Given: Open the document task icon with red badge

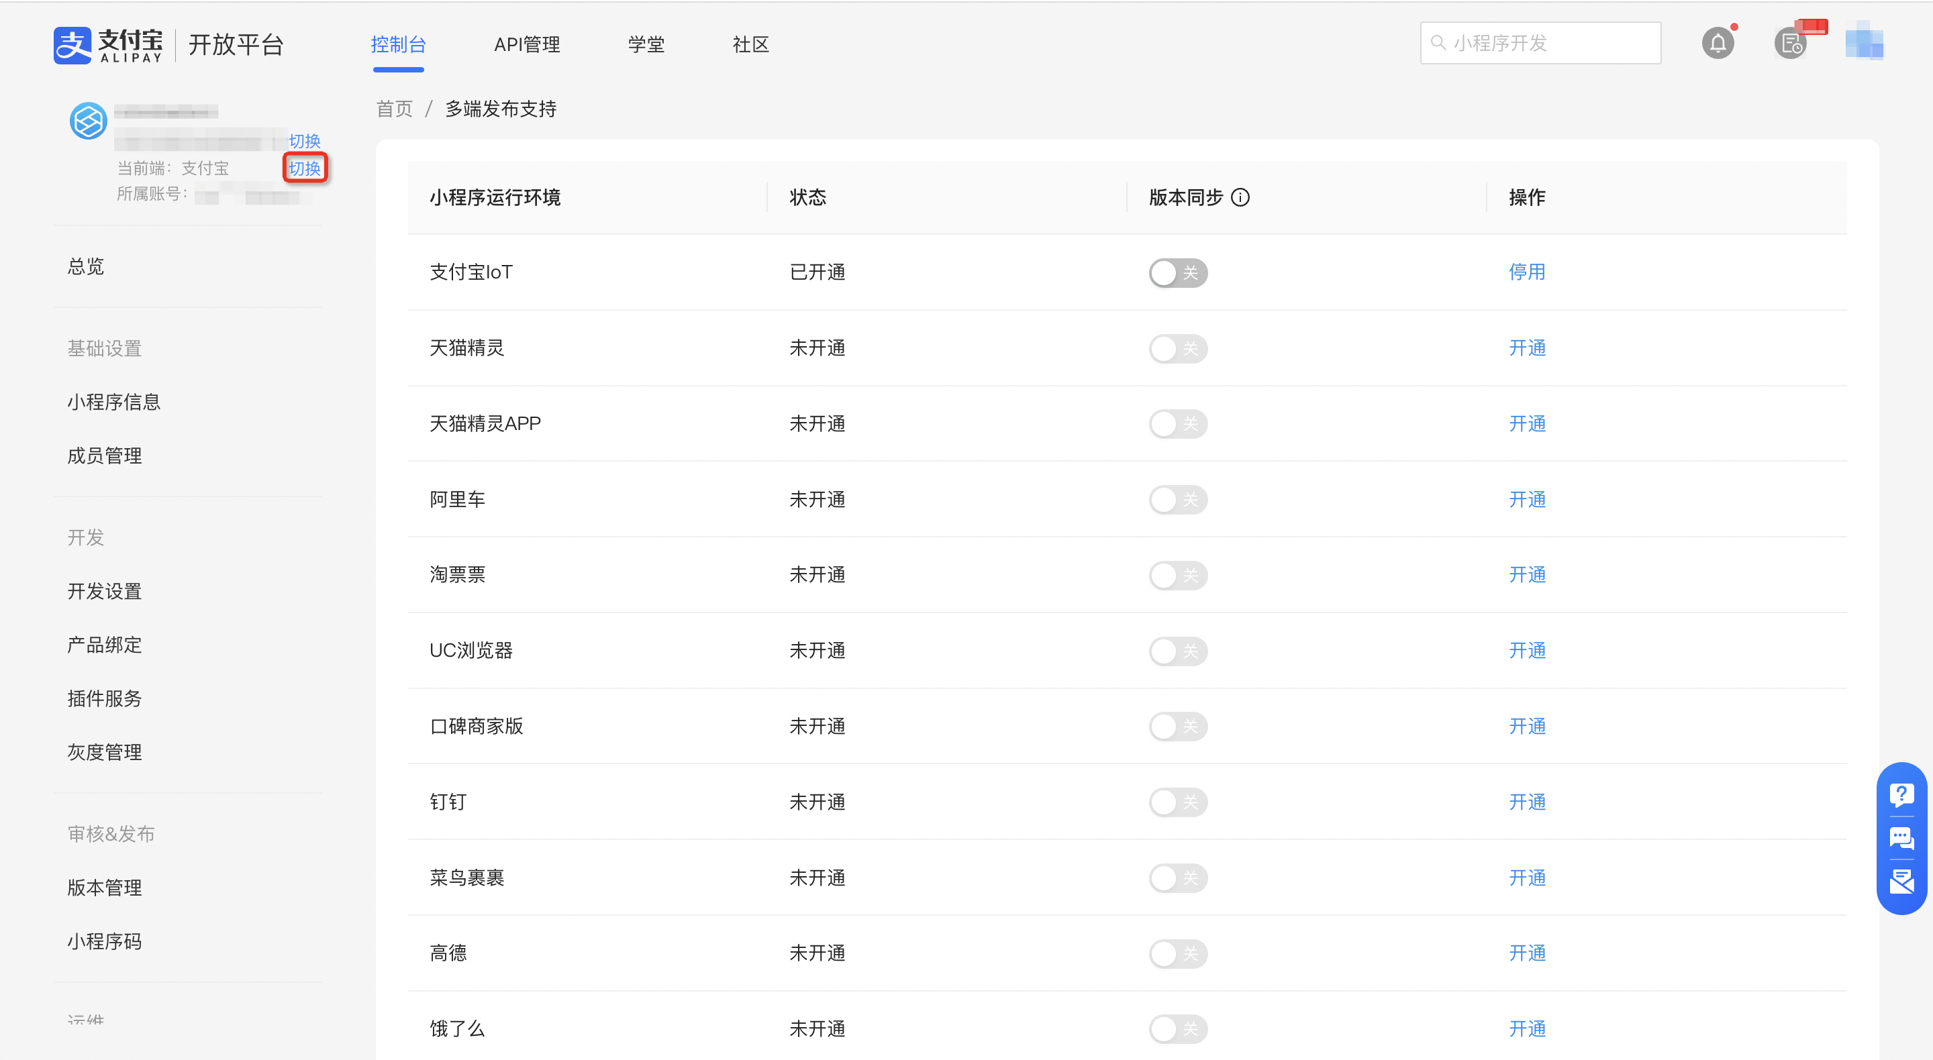Looking at the screenshot, I should [1792, 44].
